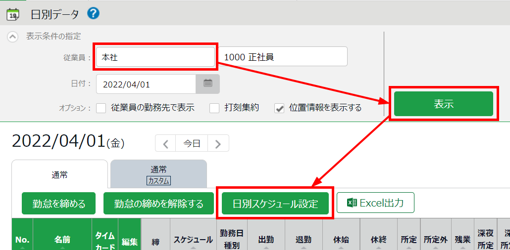Click the 今日 button
The image size is (510, 250).
click(192, 144)
